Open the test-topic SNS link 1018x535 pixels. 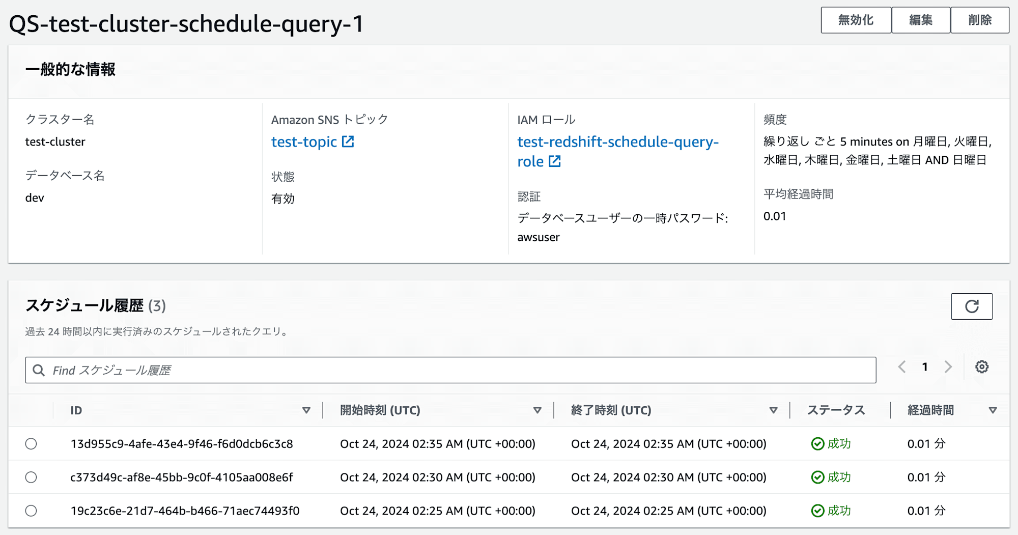click(304, 142)
